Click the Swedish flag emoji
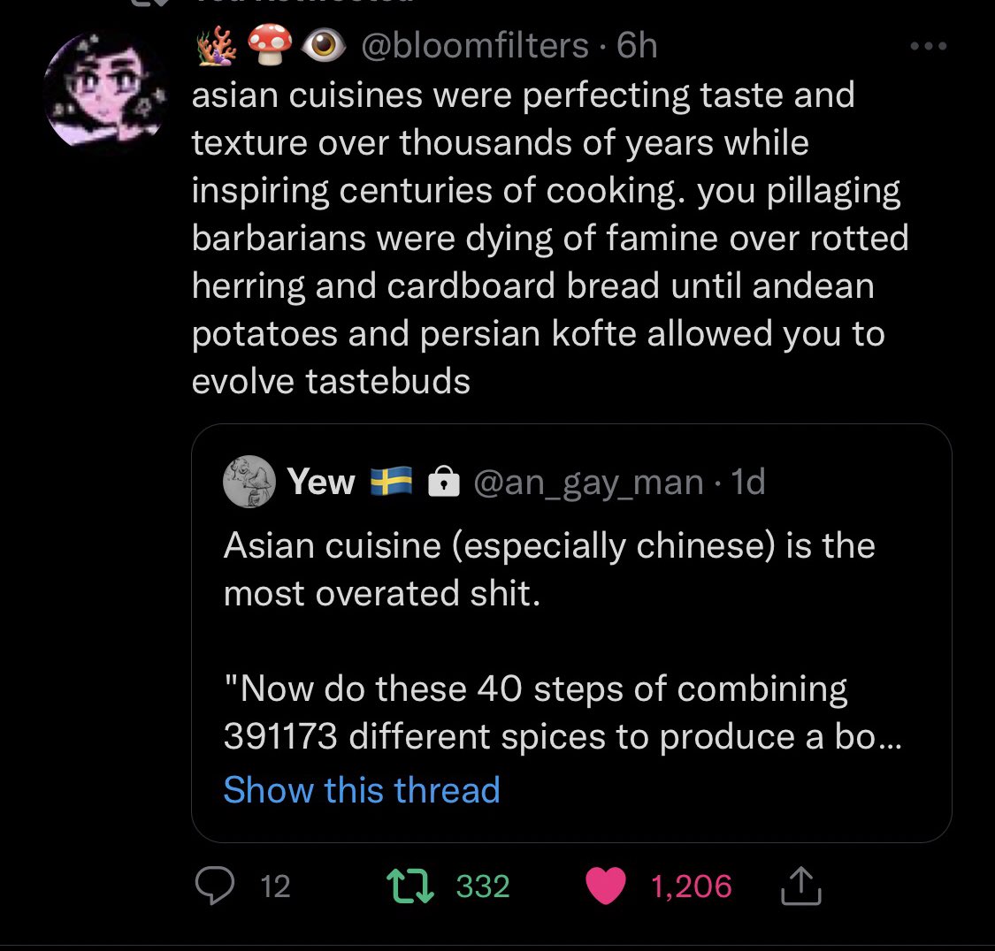Viewport: 995px width, 951px height. [391, 481]
